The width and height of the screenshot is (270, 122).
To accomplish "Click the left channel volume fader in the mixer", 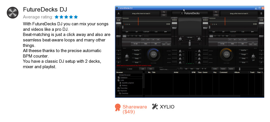I will [174, 28].
